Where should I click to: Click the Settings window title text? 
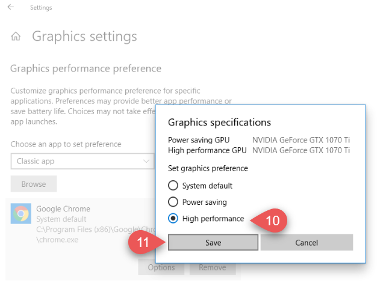[x=41, y=7]
